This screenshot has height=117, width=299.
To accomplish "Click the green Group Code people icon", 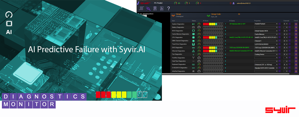I will coord(208,16).
